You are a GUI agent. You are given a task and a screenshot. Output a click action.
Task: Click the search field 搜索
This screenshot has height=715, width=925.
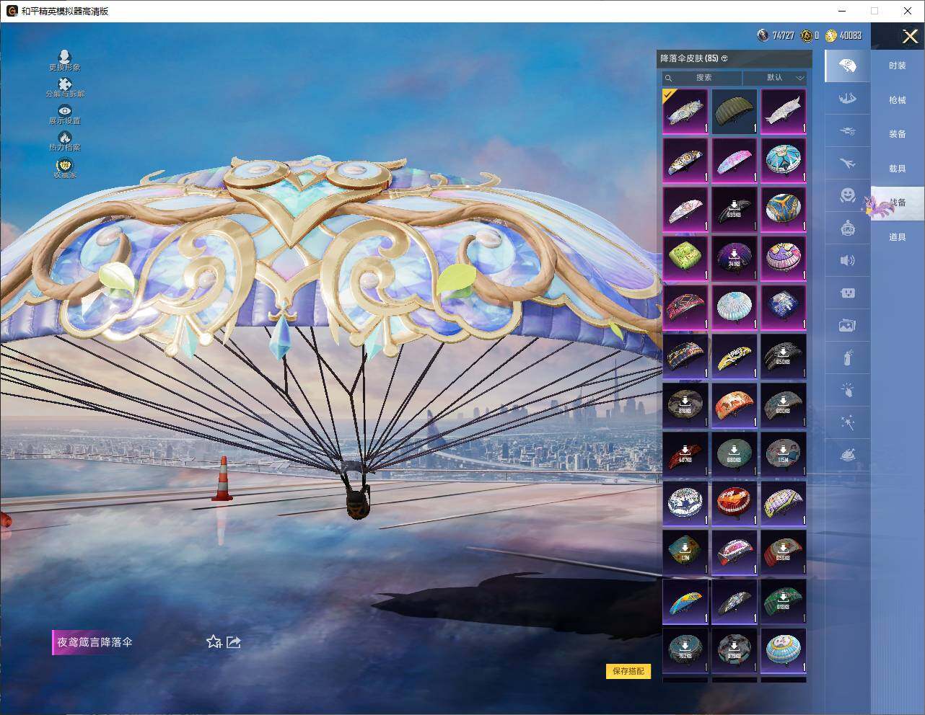703,78
